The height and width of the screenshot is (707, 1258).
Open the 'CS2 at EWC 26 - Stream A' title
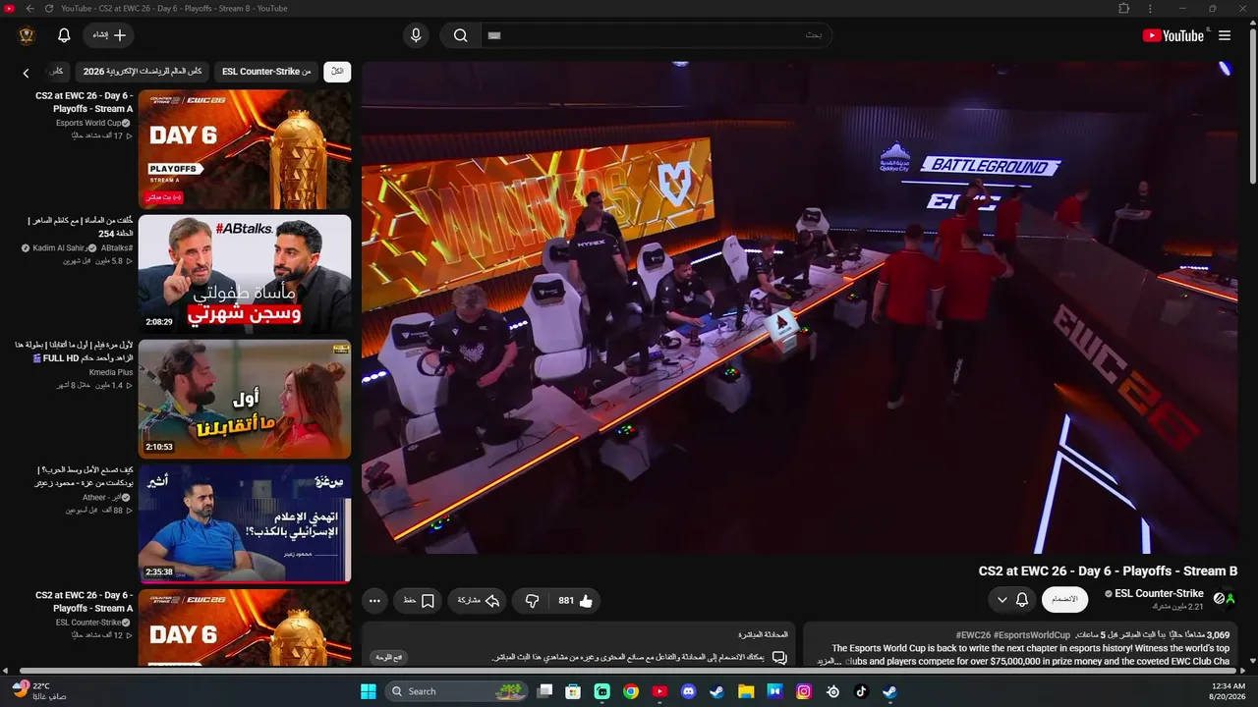(85, 102)
